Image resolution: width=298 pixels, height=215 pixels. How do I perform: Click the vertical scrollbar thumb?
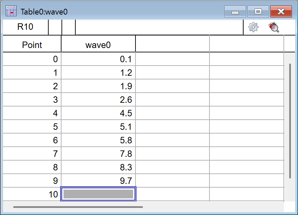pyautogui.click(x=290, y=121)
